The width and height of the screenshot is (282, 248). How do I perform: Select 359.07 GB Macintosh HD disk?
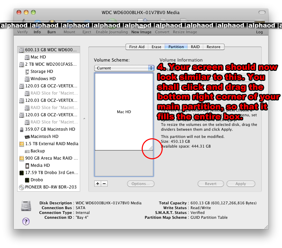pyautogui.click(x=49, y=129)
